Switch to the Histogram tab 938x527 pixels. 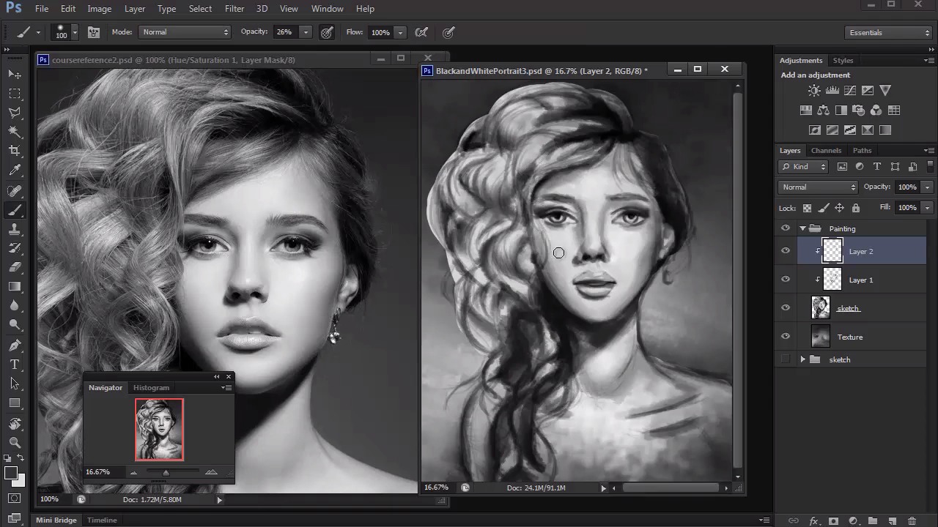tap(151, 387)
